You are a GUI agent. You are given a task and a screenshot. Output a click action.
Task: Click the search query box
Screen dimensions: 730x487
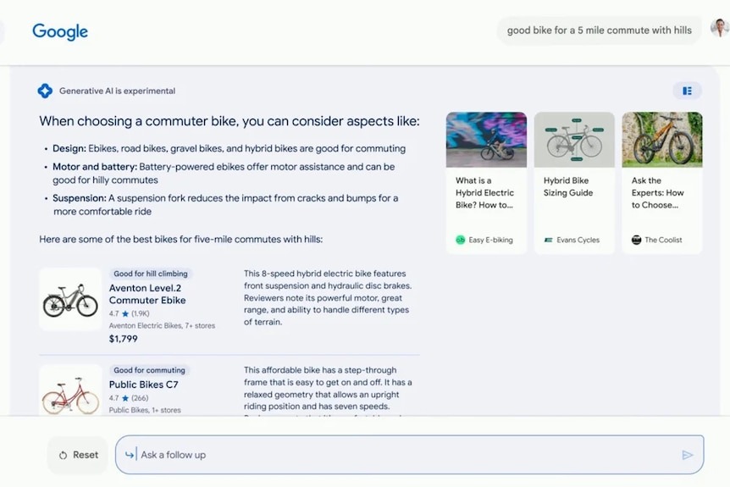click(x=598, y=30)
